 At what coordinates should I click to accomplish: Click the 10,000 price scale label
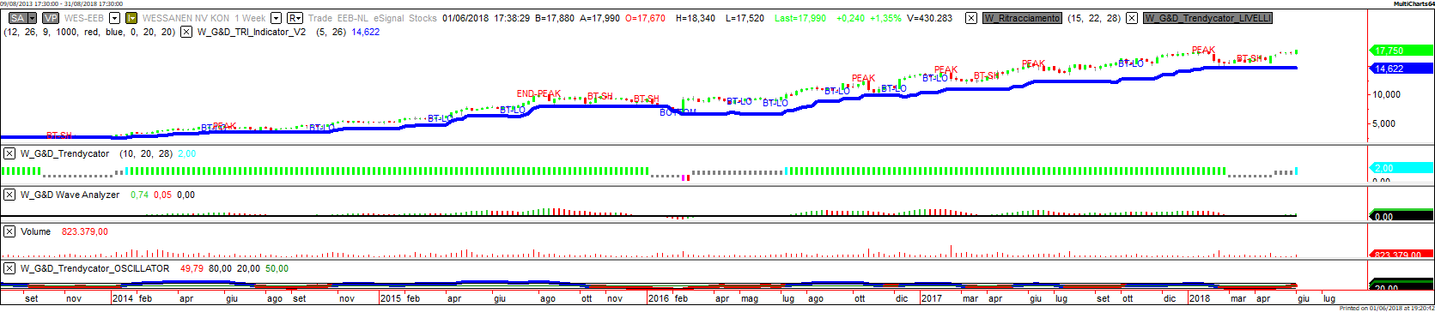(1387, 95)
